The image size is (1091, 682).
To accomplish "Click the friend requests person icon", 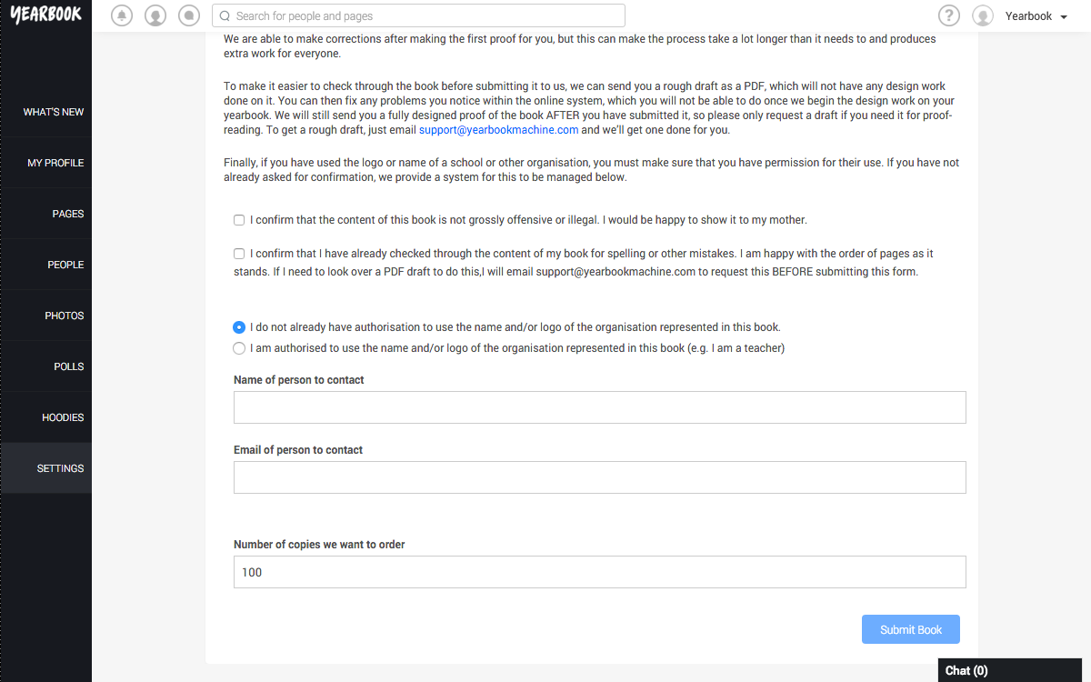I will tap(155, 15).
